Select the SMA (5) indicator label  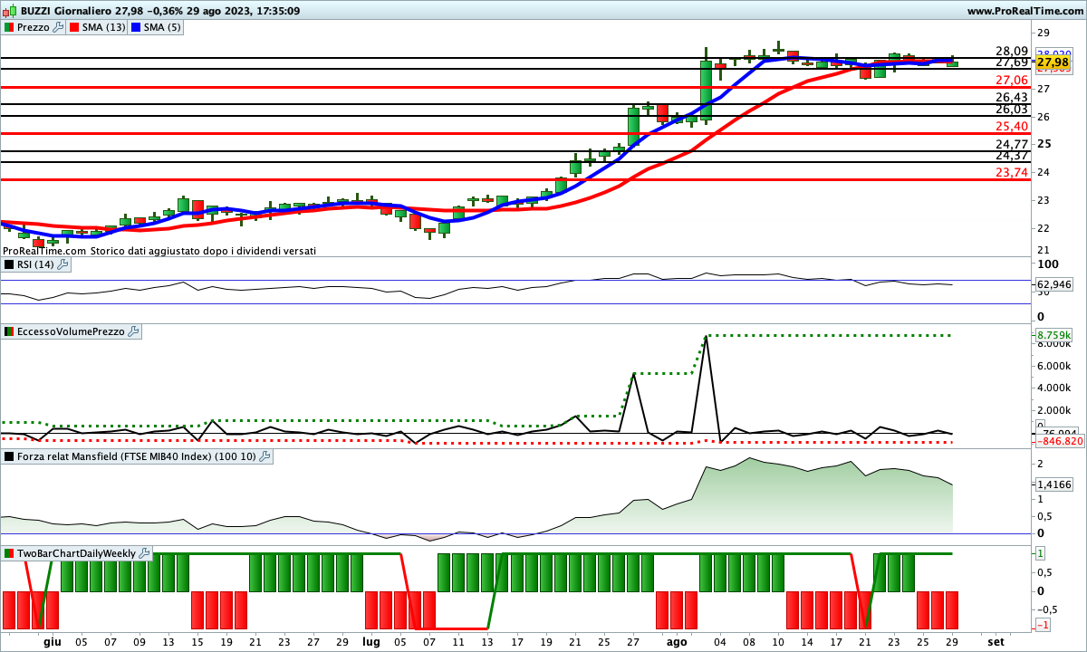coord(163,27)
